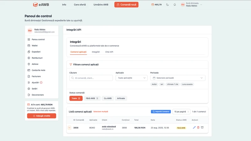Open user menu chevron in header

pos(201,5)
